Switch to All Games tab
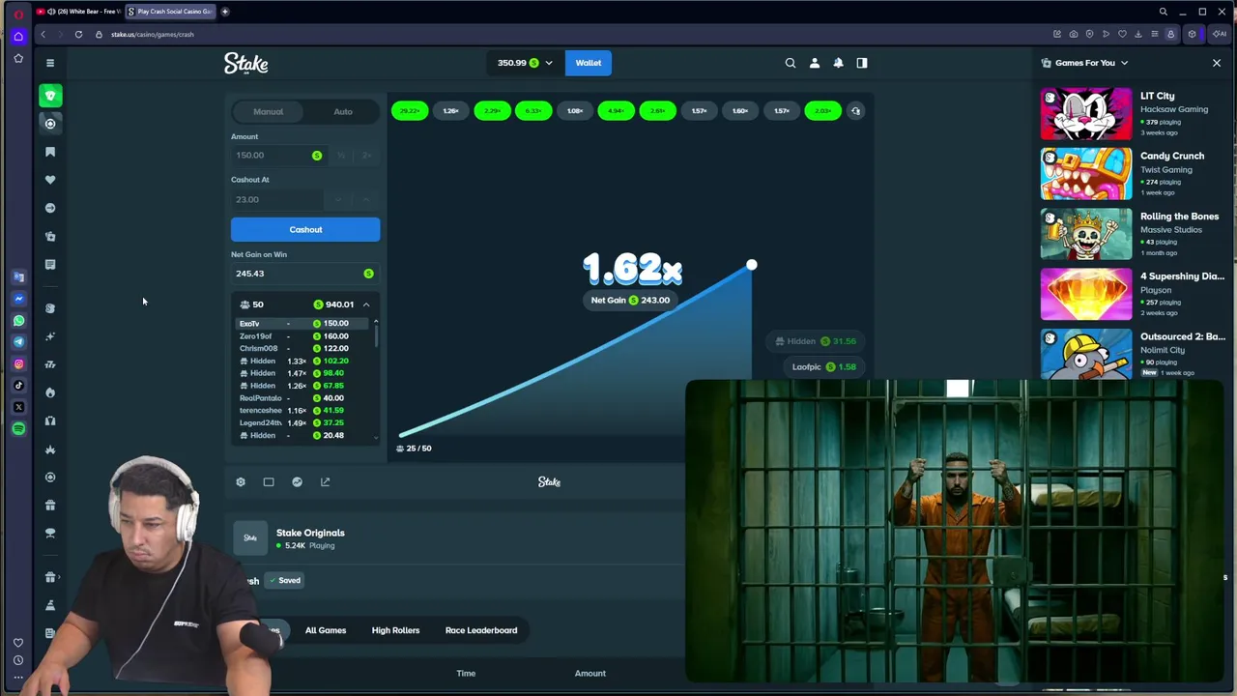Image resolution: width=1237 pixels, height=696 pixels. [x=326, y=630]
